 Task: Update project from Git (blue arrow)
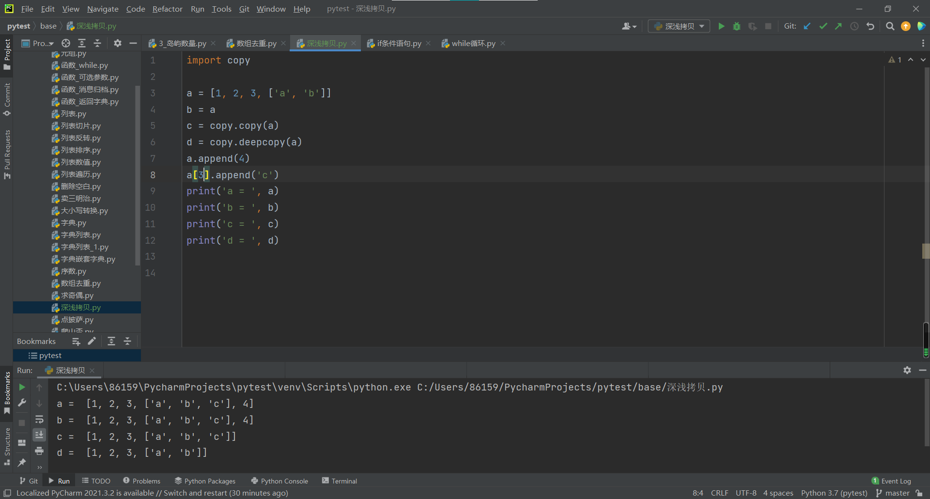pyautogui.click(x=807, y=26)
